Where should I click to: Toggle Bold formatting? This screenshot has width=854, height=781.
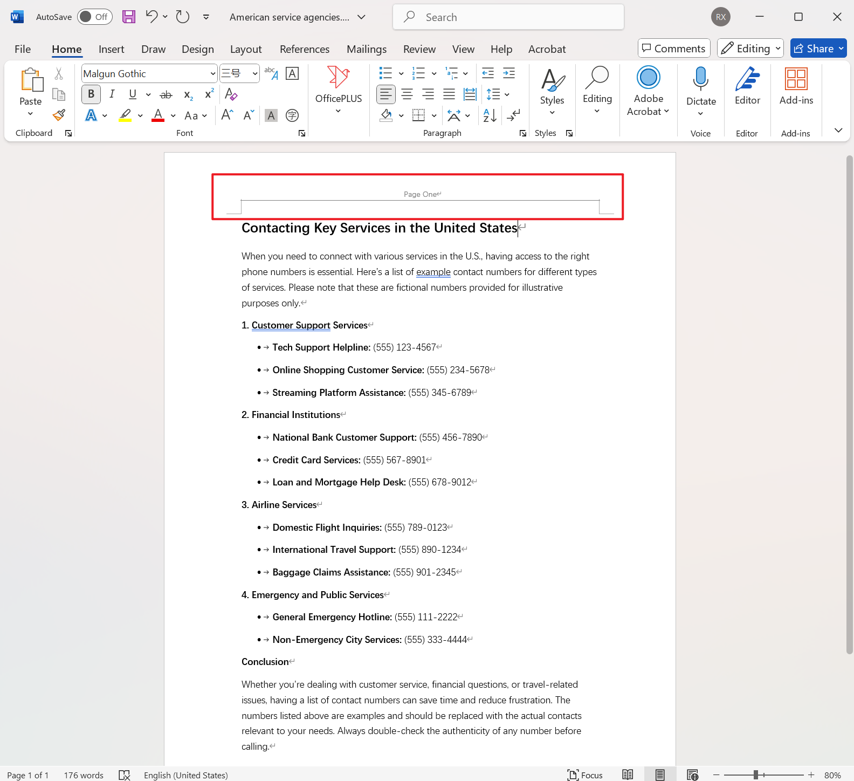(91, 94)
